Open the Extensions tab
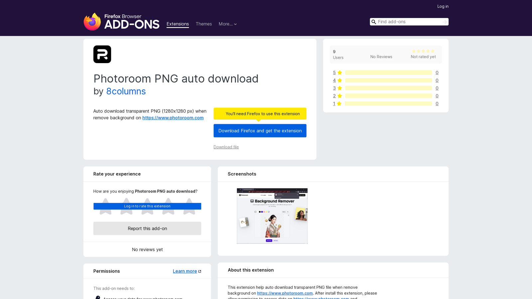 click(178, 24)
